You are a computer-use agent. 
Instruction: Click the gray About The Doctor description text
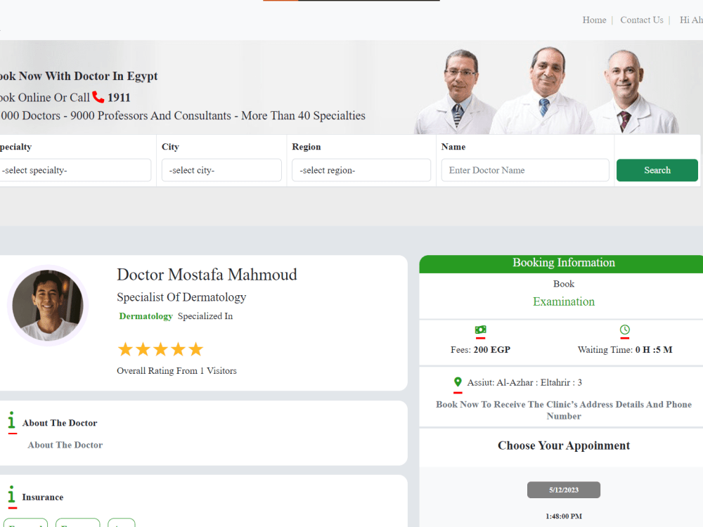point(65,445)
